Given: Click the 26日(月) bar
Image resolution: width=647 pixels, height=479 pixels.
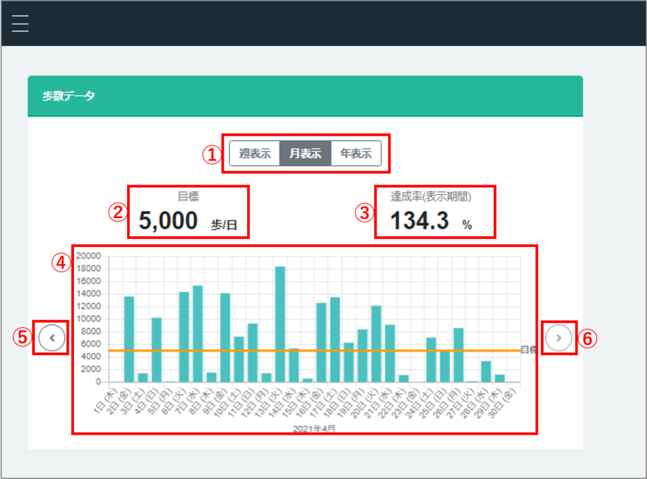Looking at the screenshot, I should [x=459, y=355].
